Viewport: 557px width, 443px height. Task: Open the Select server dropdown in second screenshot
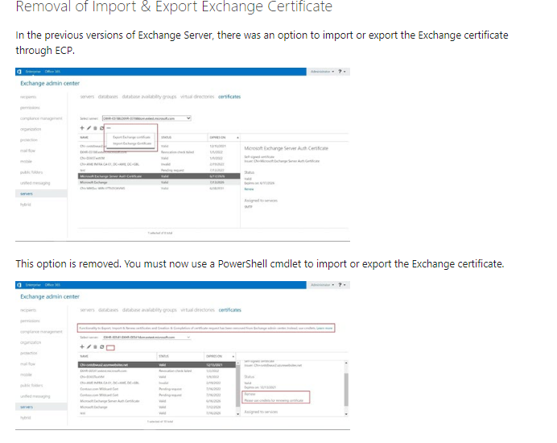146,337
